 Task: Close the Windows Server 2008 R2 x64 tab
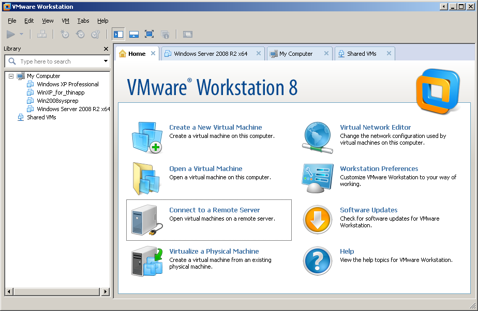pos(259,53)
